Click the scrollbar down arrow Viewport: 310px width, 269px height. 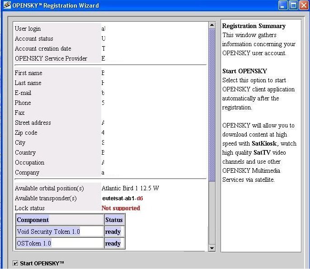(x=212, y=248)
